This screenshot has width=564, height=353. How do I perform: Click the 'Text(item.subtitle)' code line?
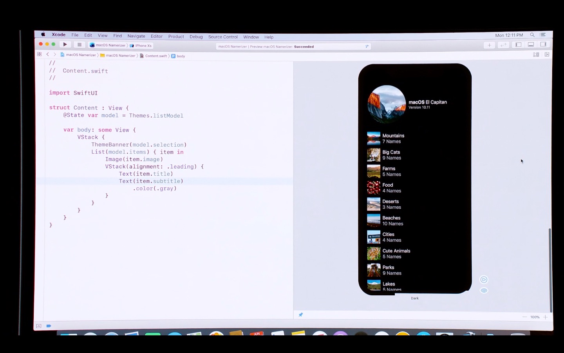click(x=151, y=181)
